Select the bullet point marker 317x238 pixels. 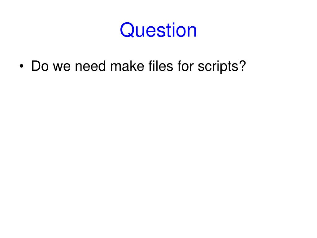tap(22, 66)
